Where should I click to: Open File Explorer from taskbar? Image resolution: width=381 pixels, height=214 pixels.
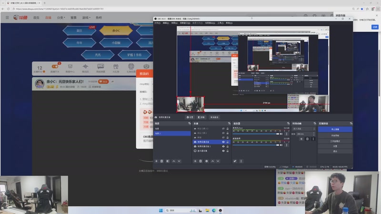[207, 210]
